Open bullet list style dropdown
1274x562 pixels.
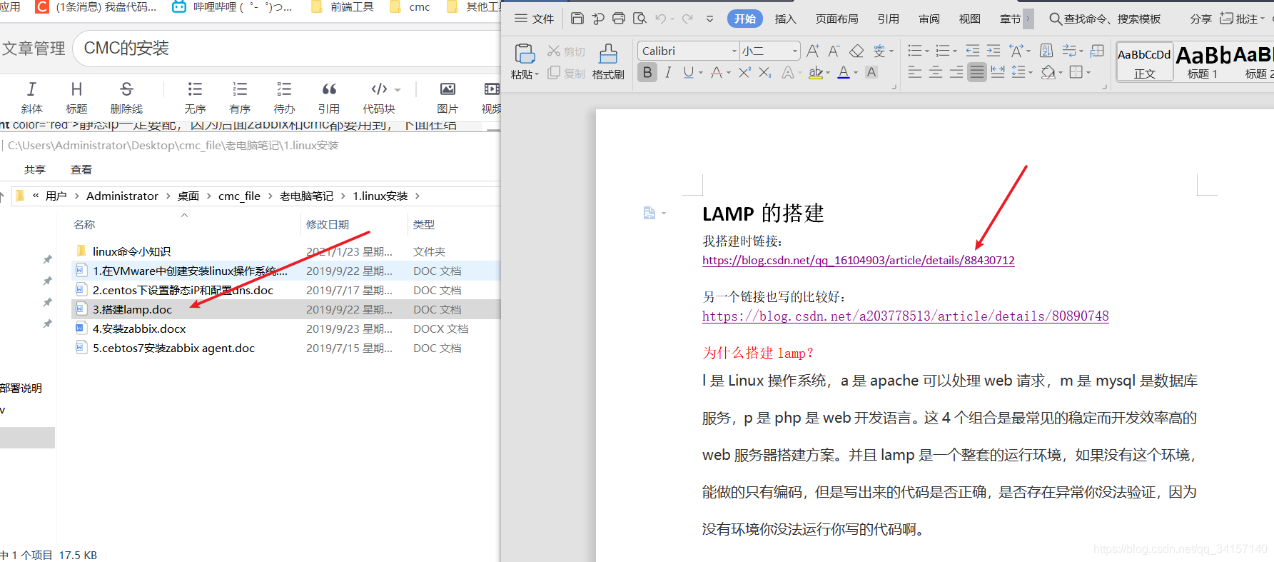tap(927, 51)
